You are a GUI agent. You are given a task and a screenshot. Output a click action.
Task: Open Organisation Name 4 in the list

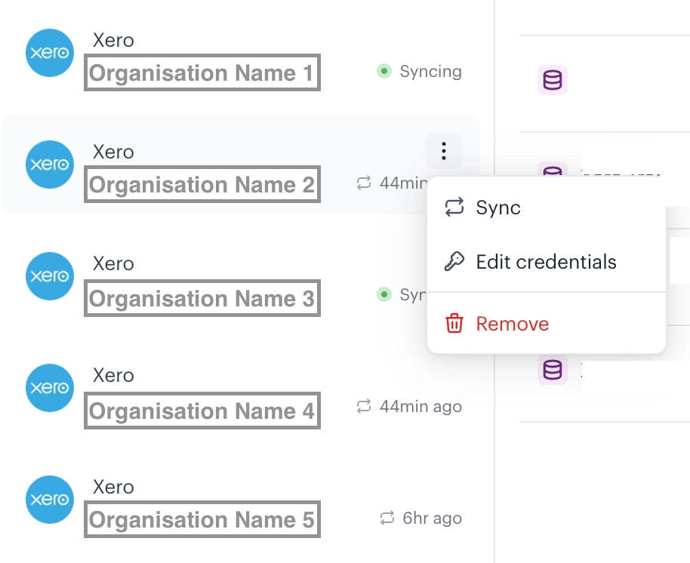click(202, 411)
